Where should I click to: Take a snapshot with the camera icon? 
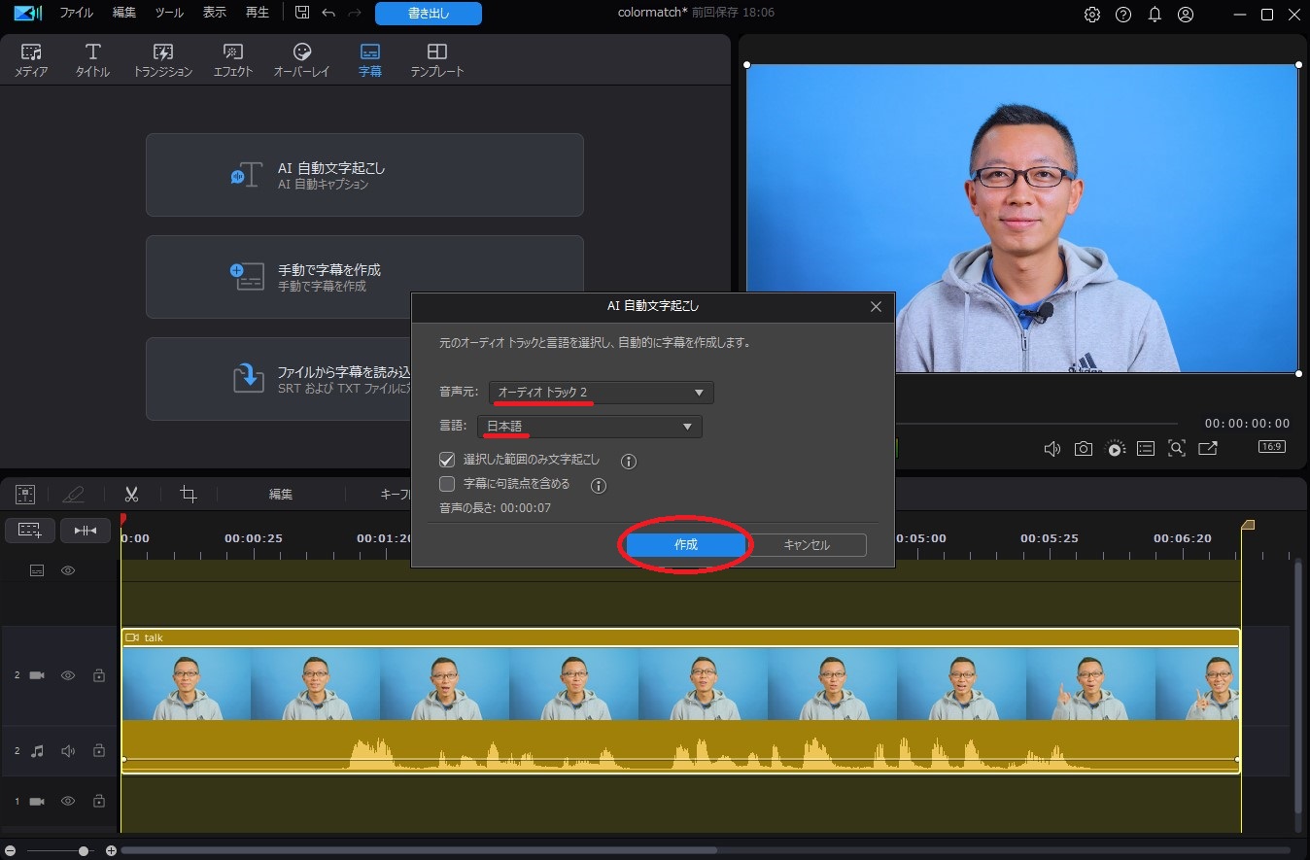[x=1083, y=448]
